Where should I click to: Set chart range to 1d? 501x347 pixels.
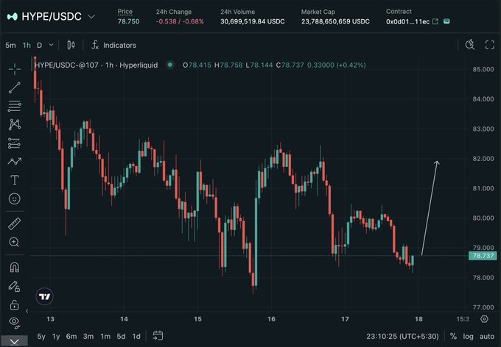coord(136,337)
